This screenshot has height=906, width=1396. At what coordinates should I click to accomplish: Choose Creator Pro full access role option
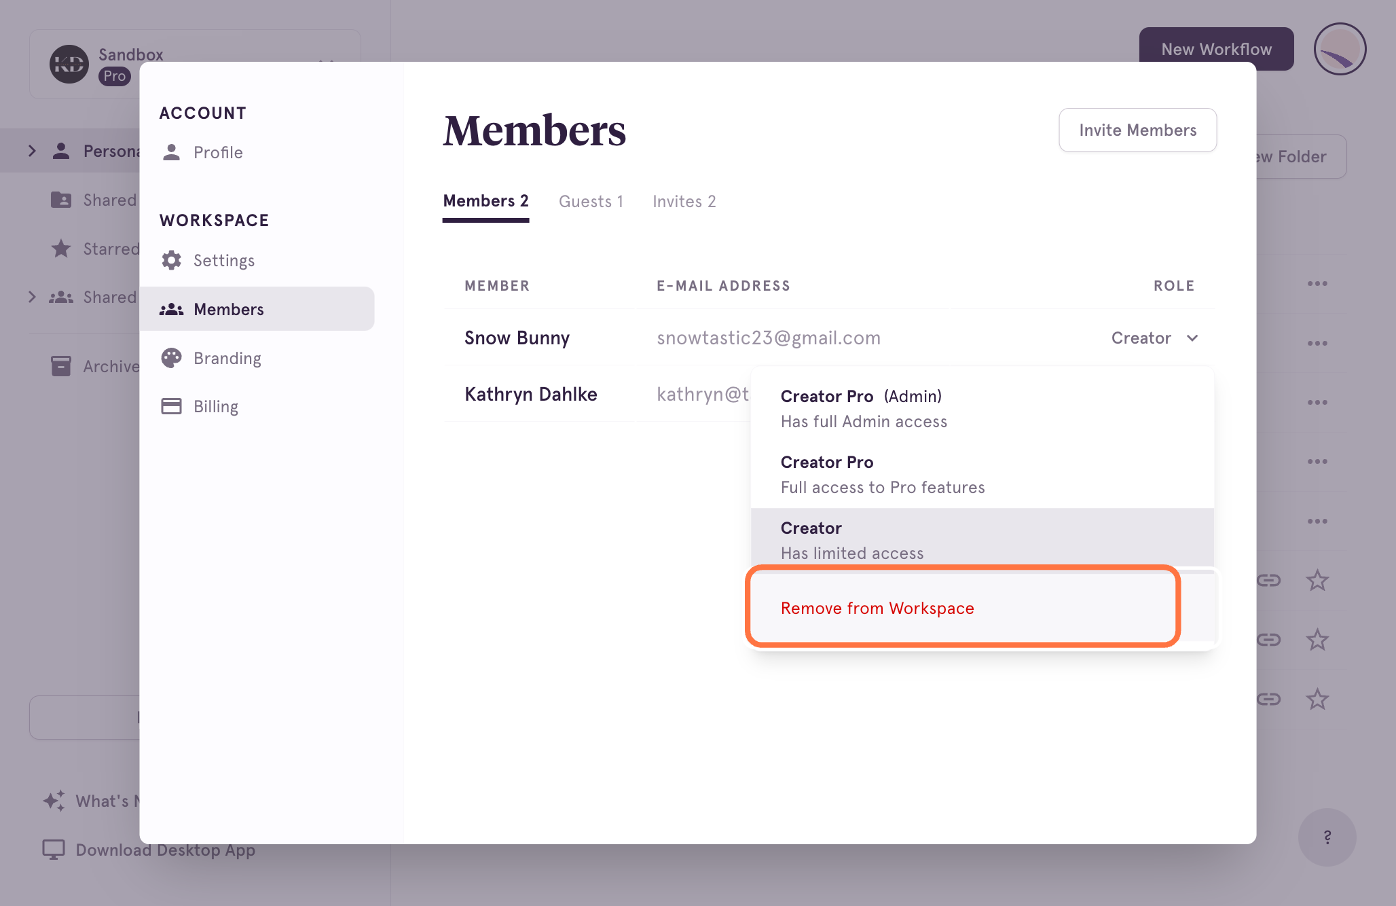(982, 475)
